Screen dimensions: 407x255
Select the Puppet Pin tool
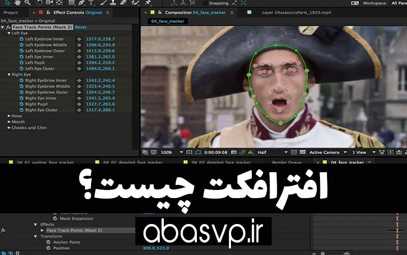point(148,3)
